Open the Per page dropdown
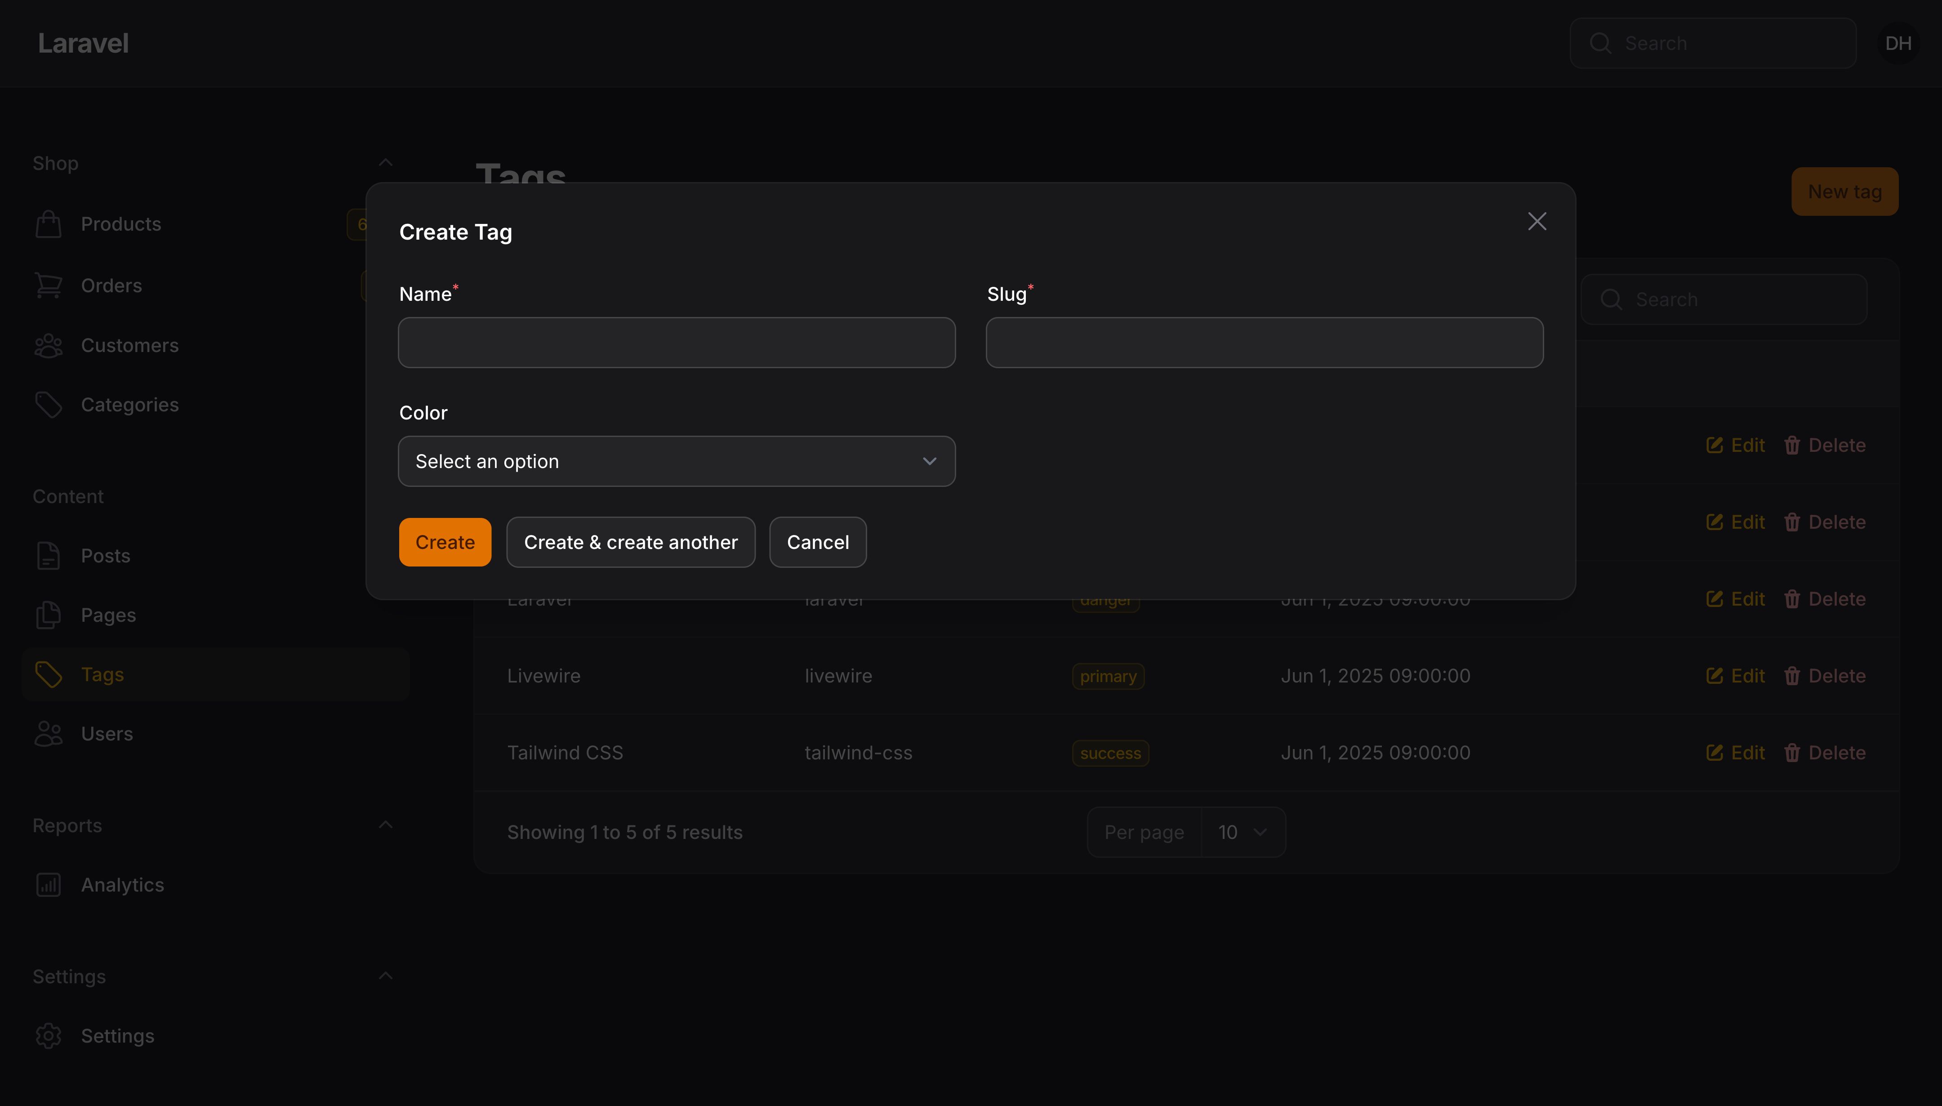The image size is (1942, 1106). pyautogui.click(x=1243, y=833)
